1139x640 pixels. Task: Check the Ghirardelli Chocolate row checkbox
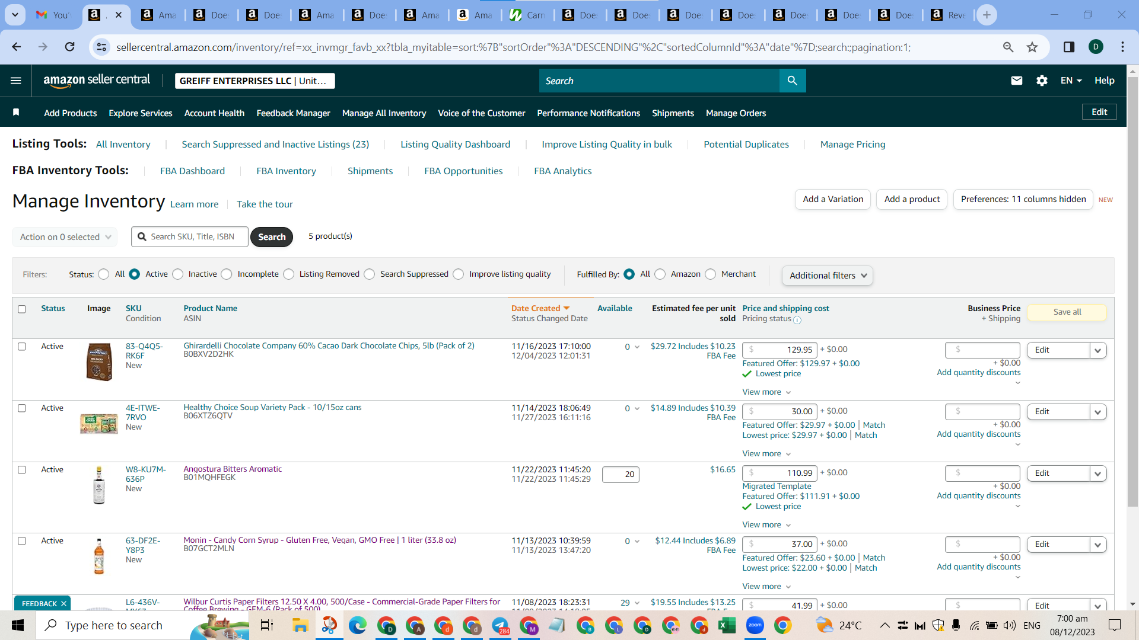click(22, 347)
